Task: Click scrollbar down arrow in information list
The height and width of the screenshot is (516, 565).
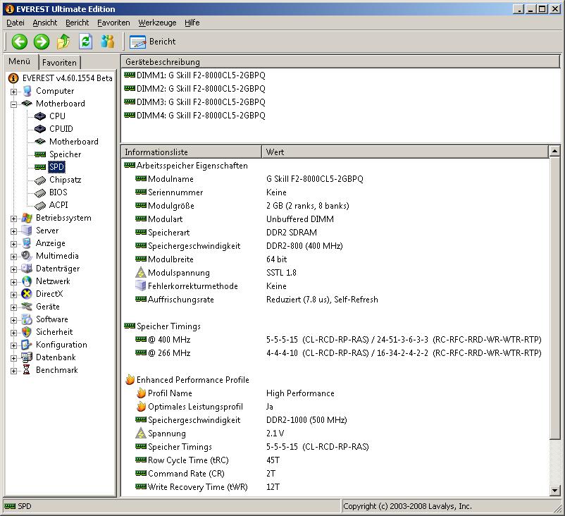Action: 555,490
